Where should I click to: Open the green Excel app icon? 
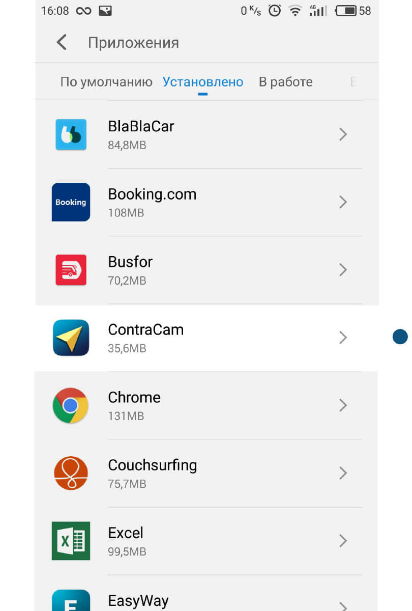coord(71,541)
